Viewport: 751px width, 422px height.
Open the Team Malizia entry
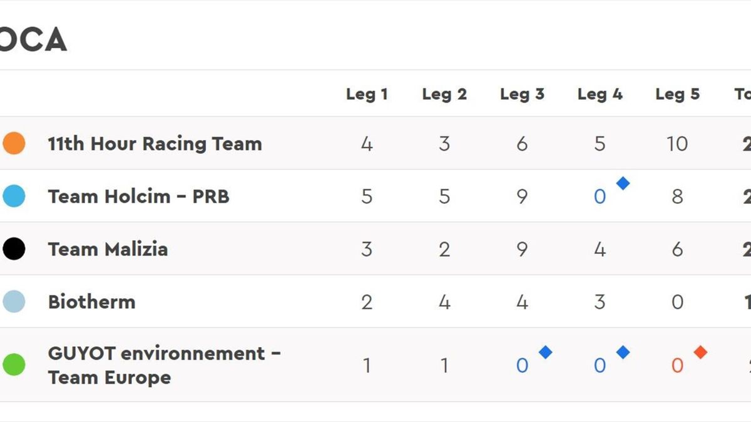[x=108, y=249]
